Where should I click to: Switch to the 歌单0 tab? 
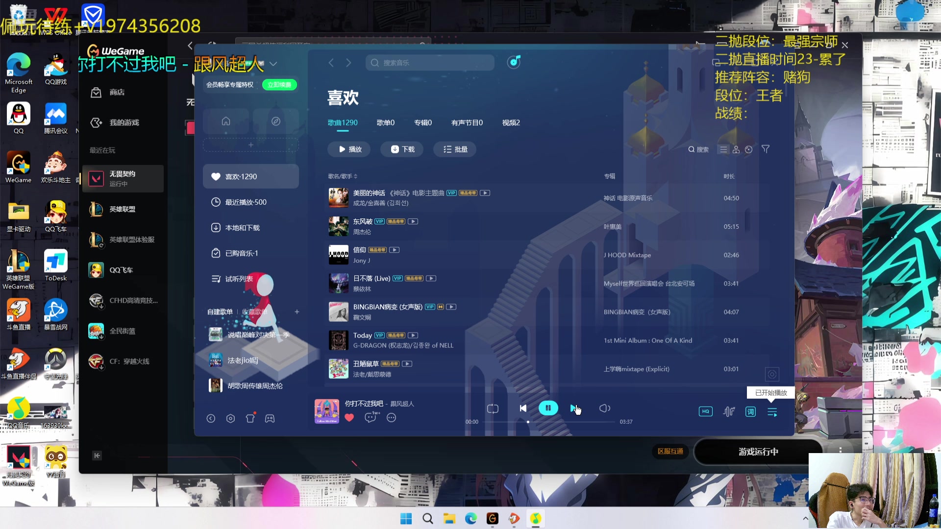[386, 122]
